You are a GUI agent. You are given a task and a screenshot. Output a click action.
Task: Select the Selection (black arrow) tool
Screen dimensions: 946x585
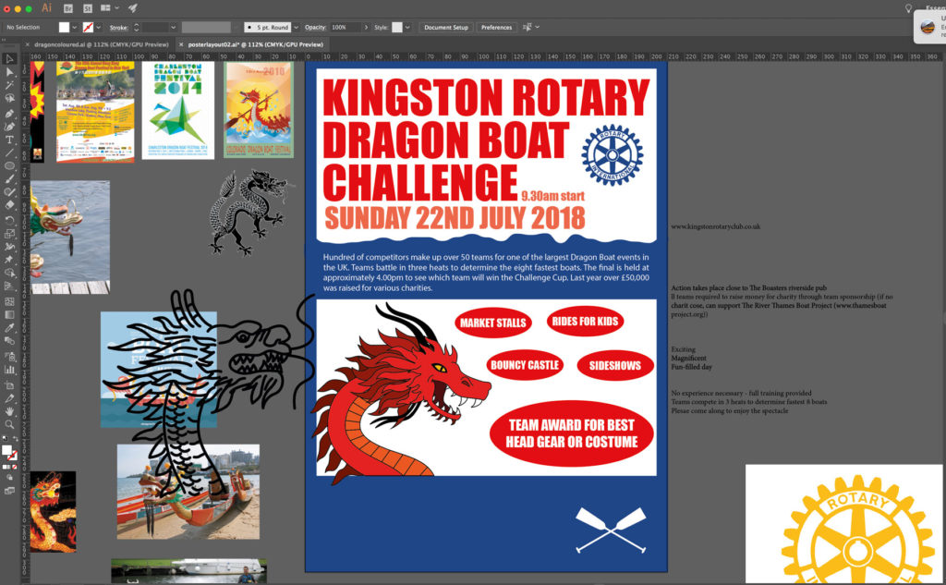tap(9, 58)
